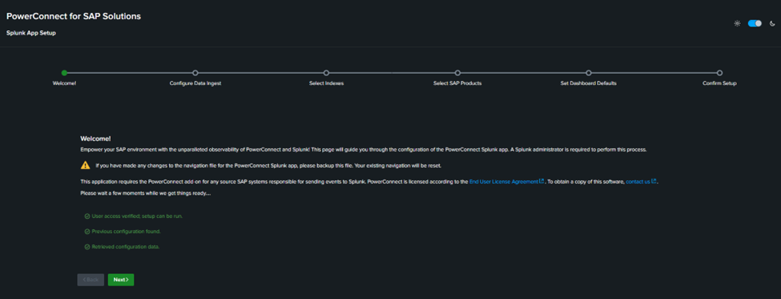Click the navigation file backup warning text
Viewport: 781px width, 299px height.
pos(268,165)
